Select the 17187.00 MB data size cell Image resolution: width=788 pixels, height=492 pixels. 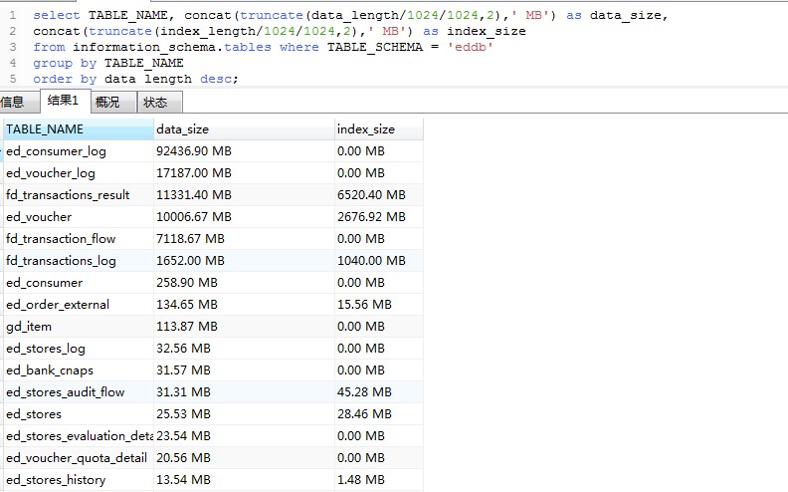point(194,173)
